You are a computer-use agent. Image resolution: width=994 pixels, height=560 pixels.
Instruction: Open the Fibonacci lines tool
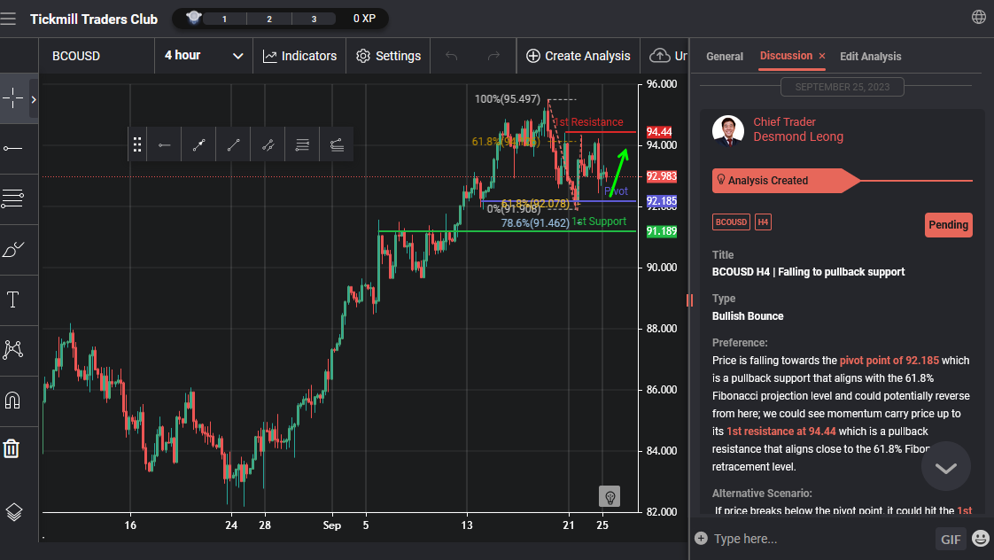tap(12, 198)
